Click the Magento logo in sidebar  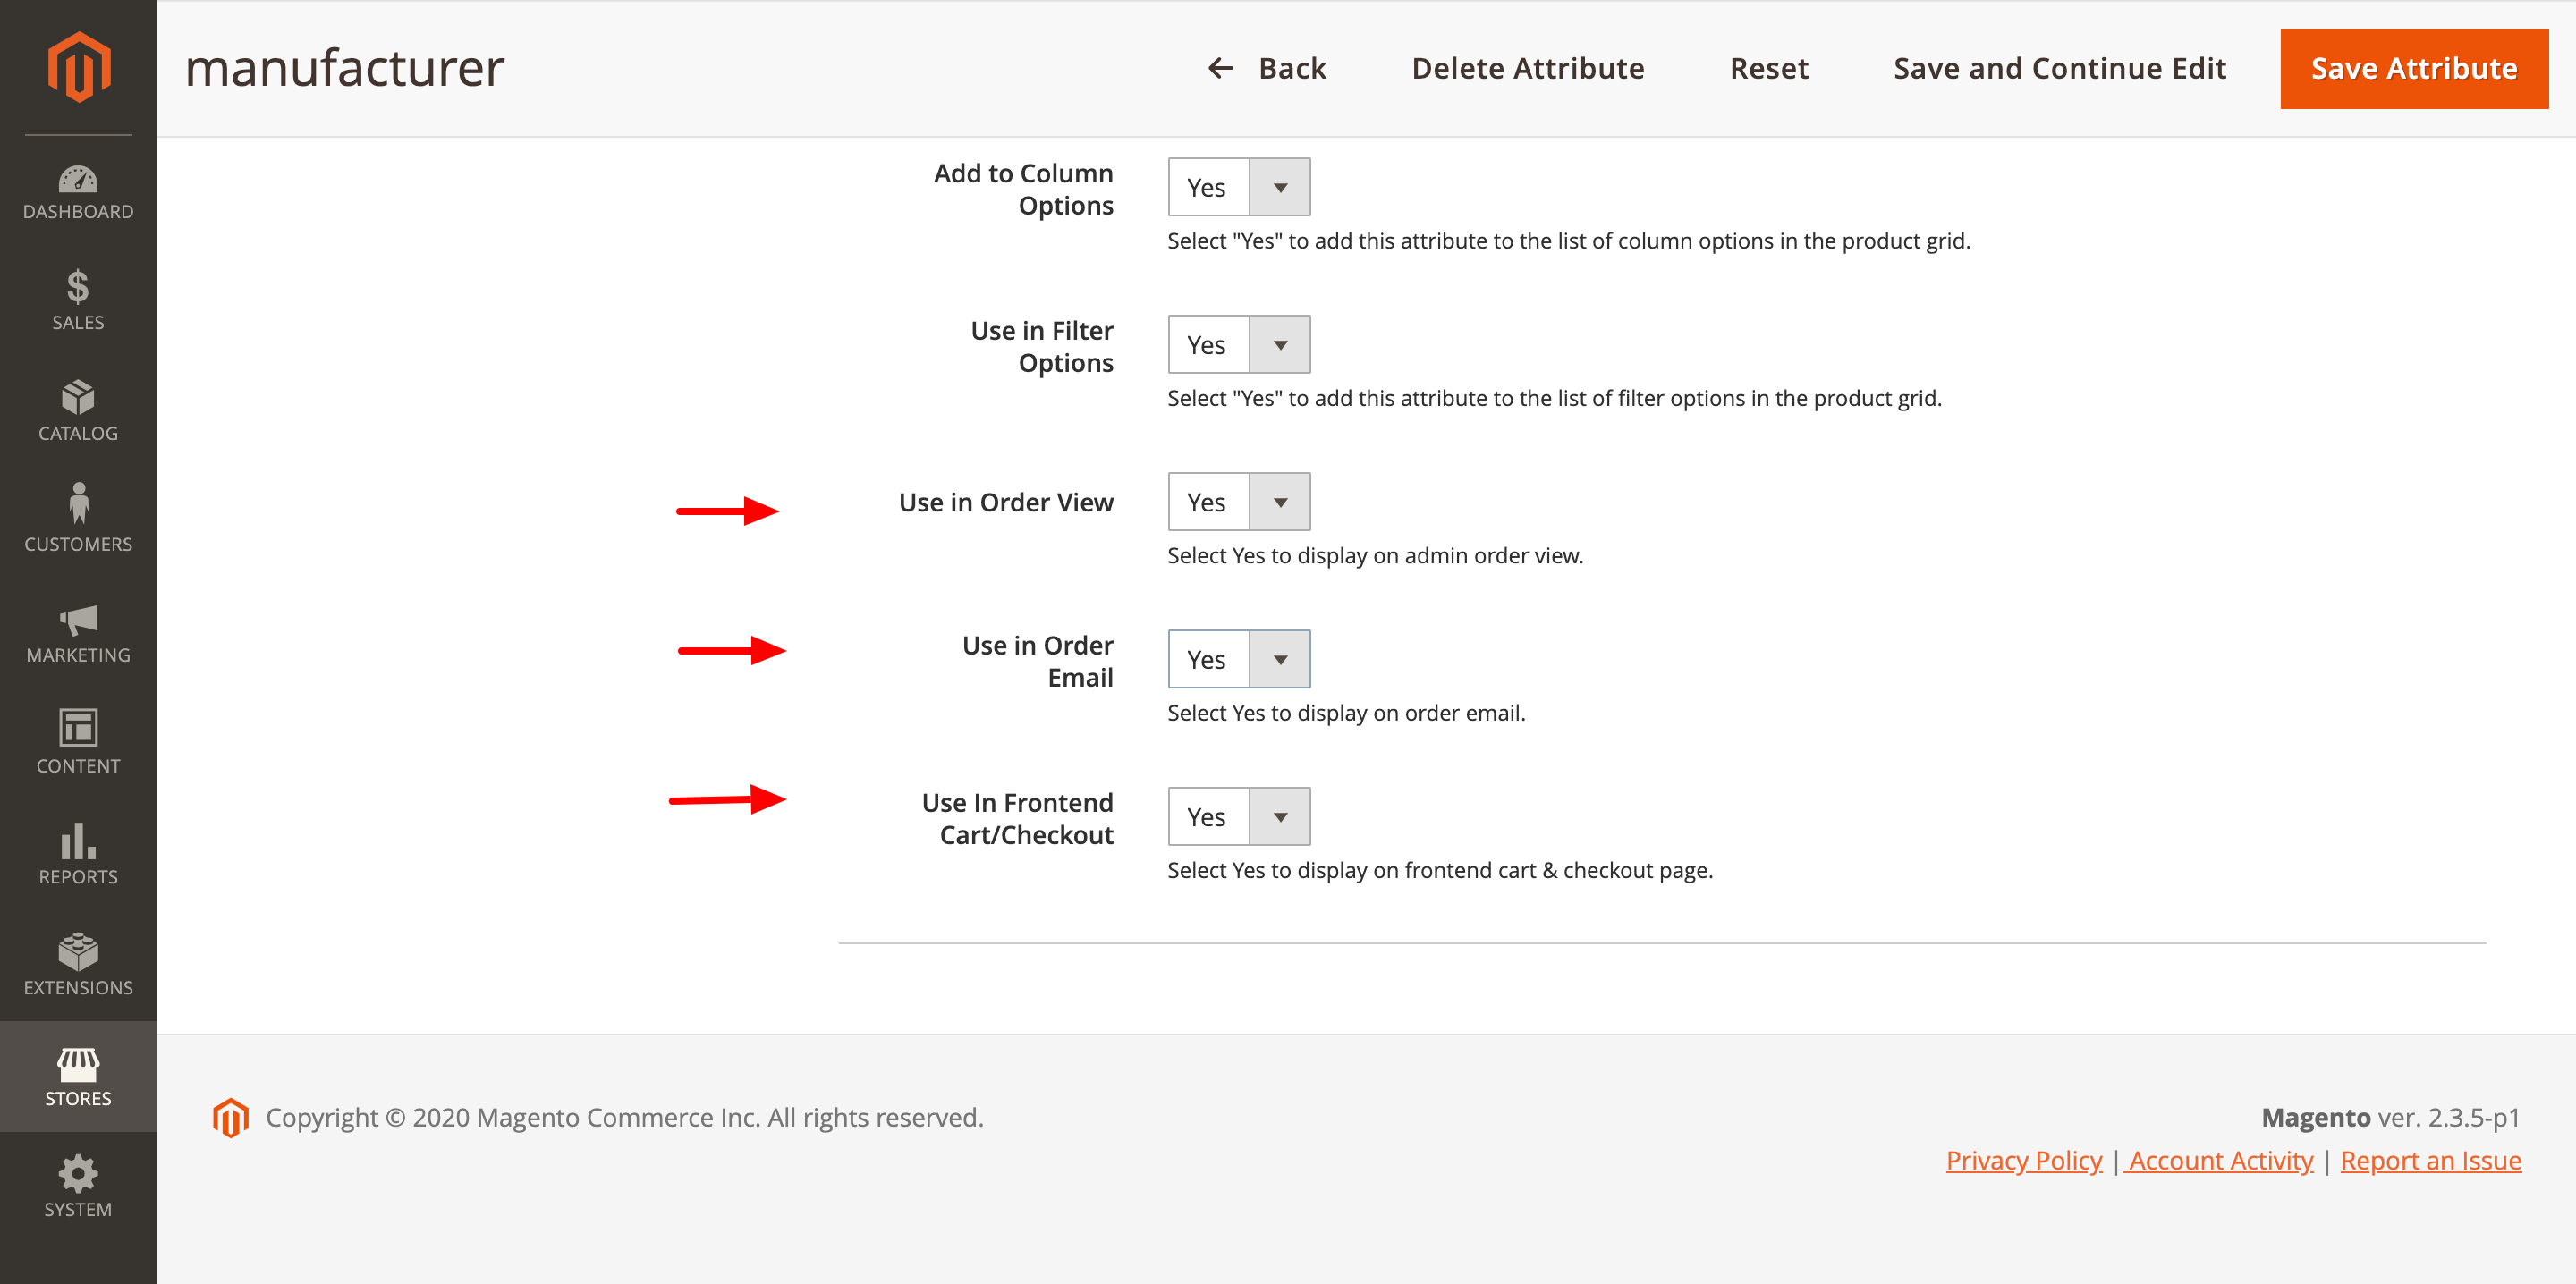79,66
